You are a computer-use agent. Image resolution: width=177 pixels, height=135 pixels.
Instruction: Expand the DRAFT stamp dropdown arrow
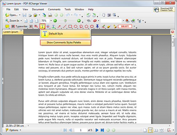click(134, 26)
